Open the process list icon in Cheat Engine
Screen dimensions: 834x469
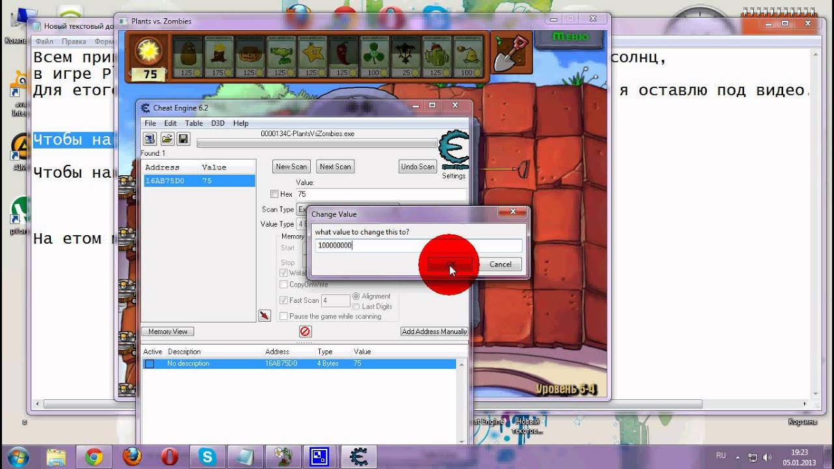click(x=150, y=139)
